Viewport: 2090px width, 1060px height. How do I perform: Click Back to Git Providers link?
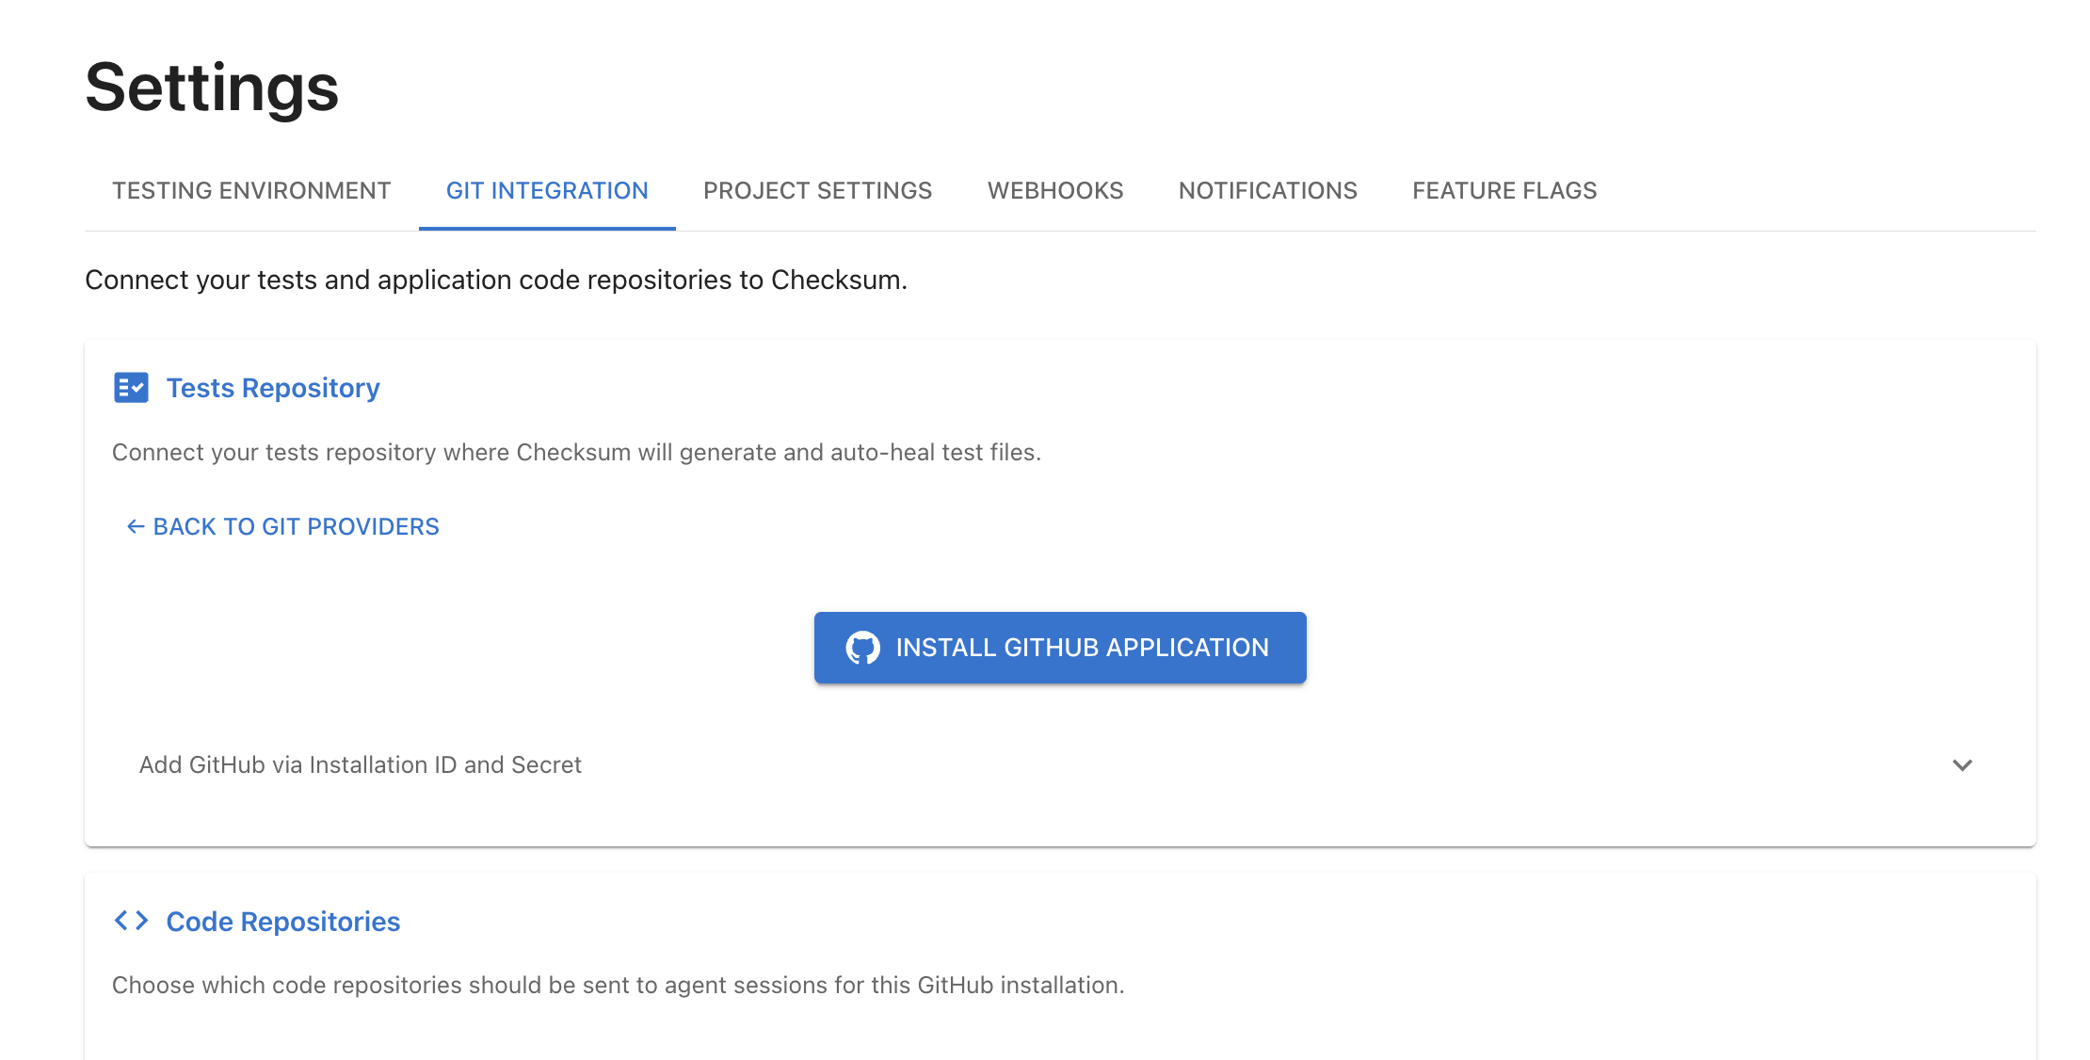click(296, 526)
